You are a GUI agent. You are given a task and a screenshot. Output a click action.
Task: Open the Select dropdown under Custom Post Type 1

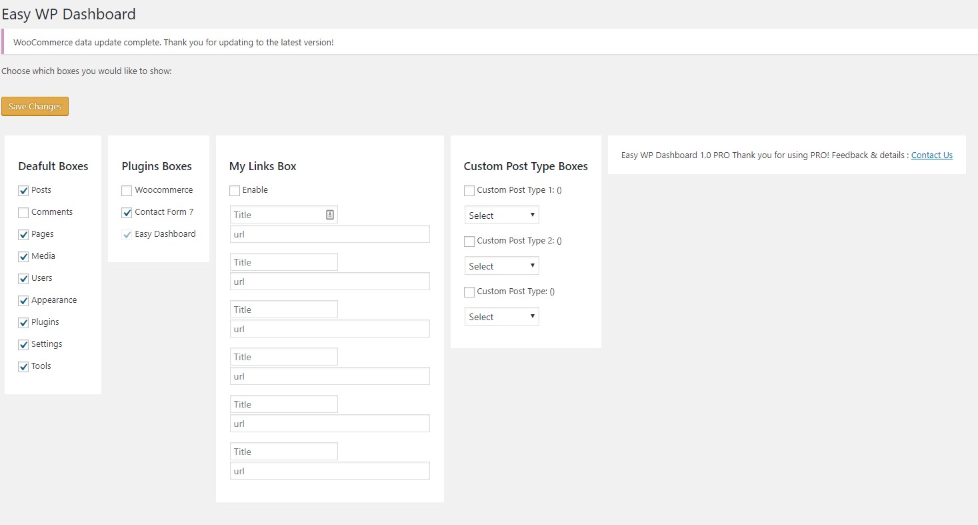[501, 215]
